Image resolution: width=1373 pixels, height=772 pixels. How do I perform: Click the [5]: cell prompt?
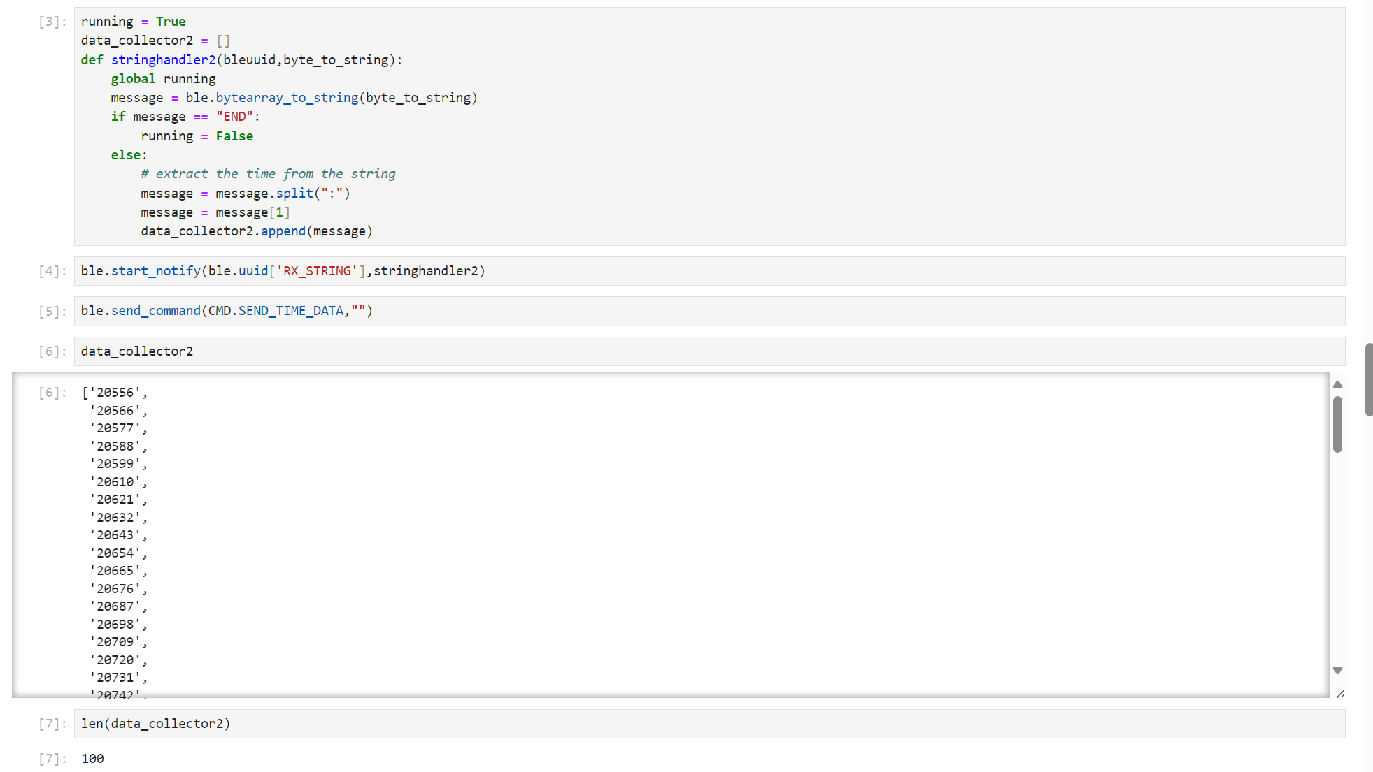click(52, 312)
